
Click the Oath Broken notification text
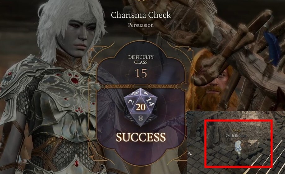[236, 136]
